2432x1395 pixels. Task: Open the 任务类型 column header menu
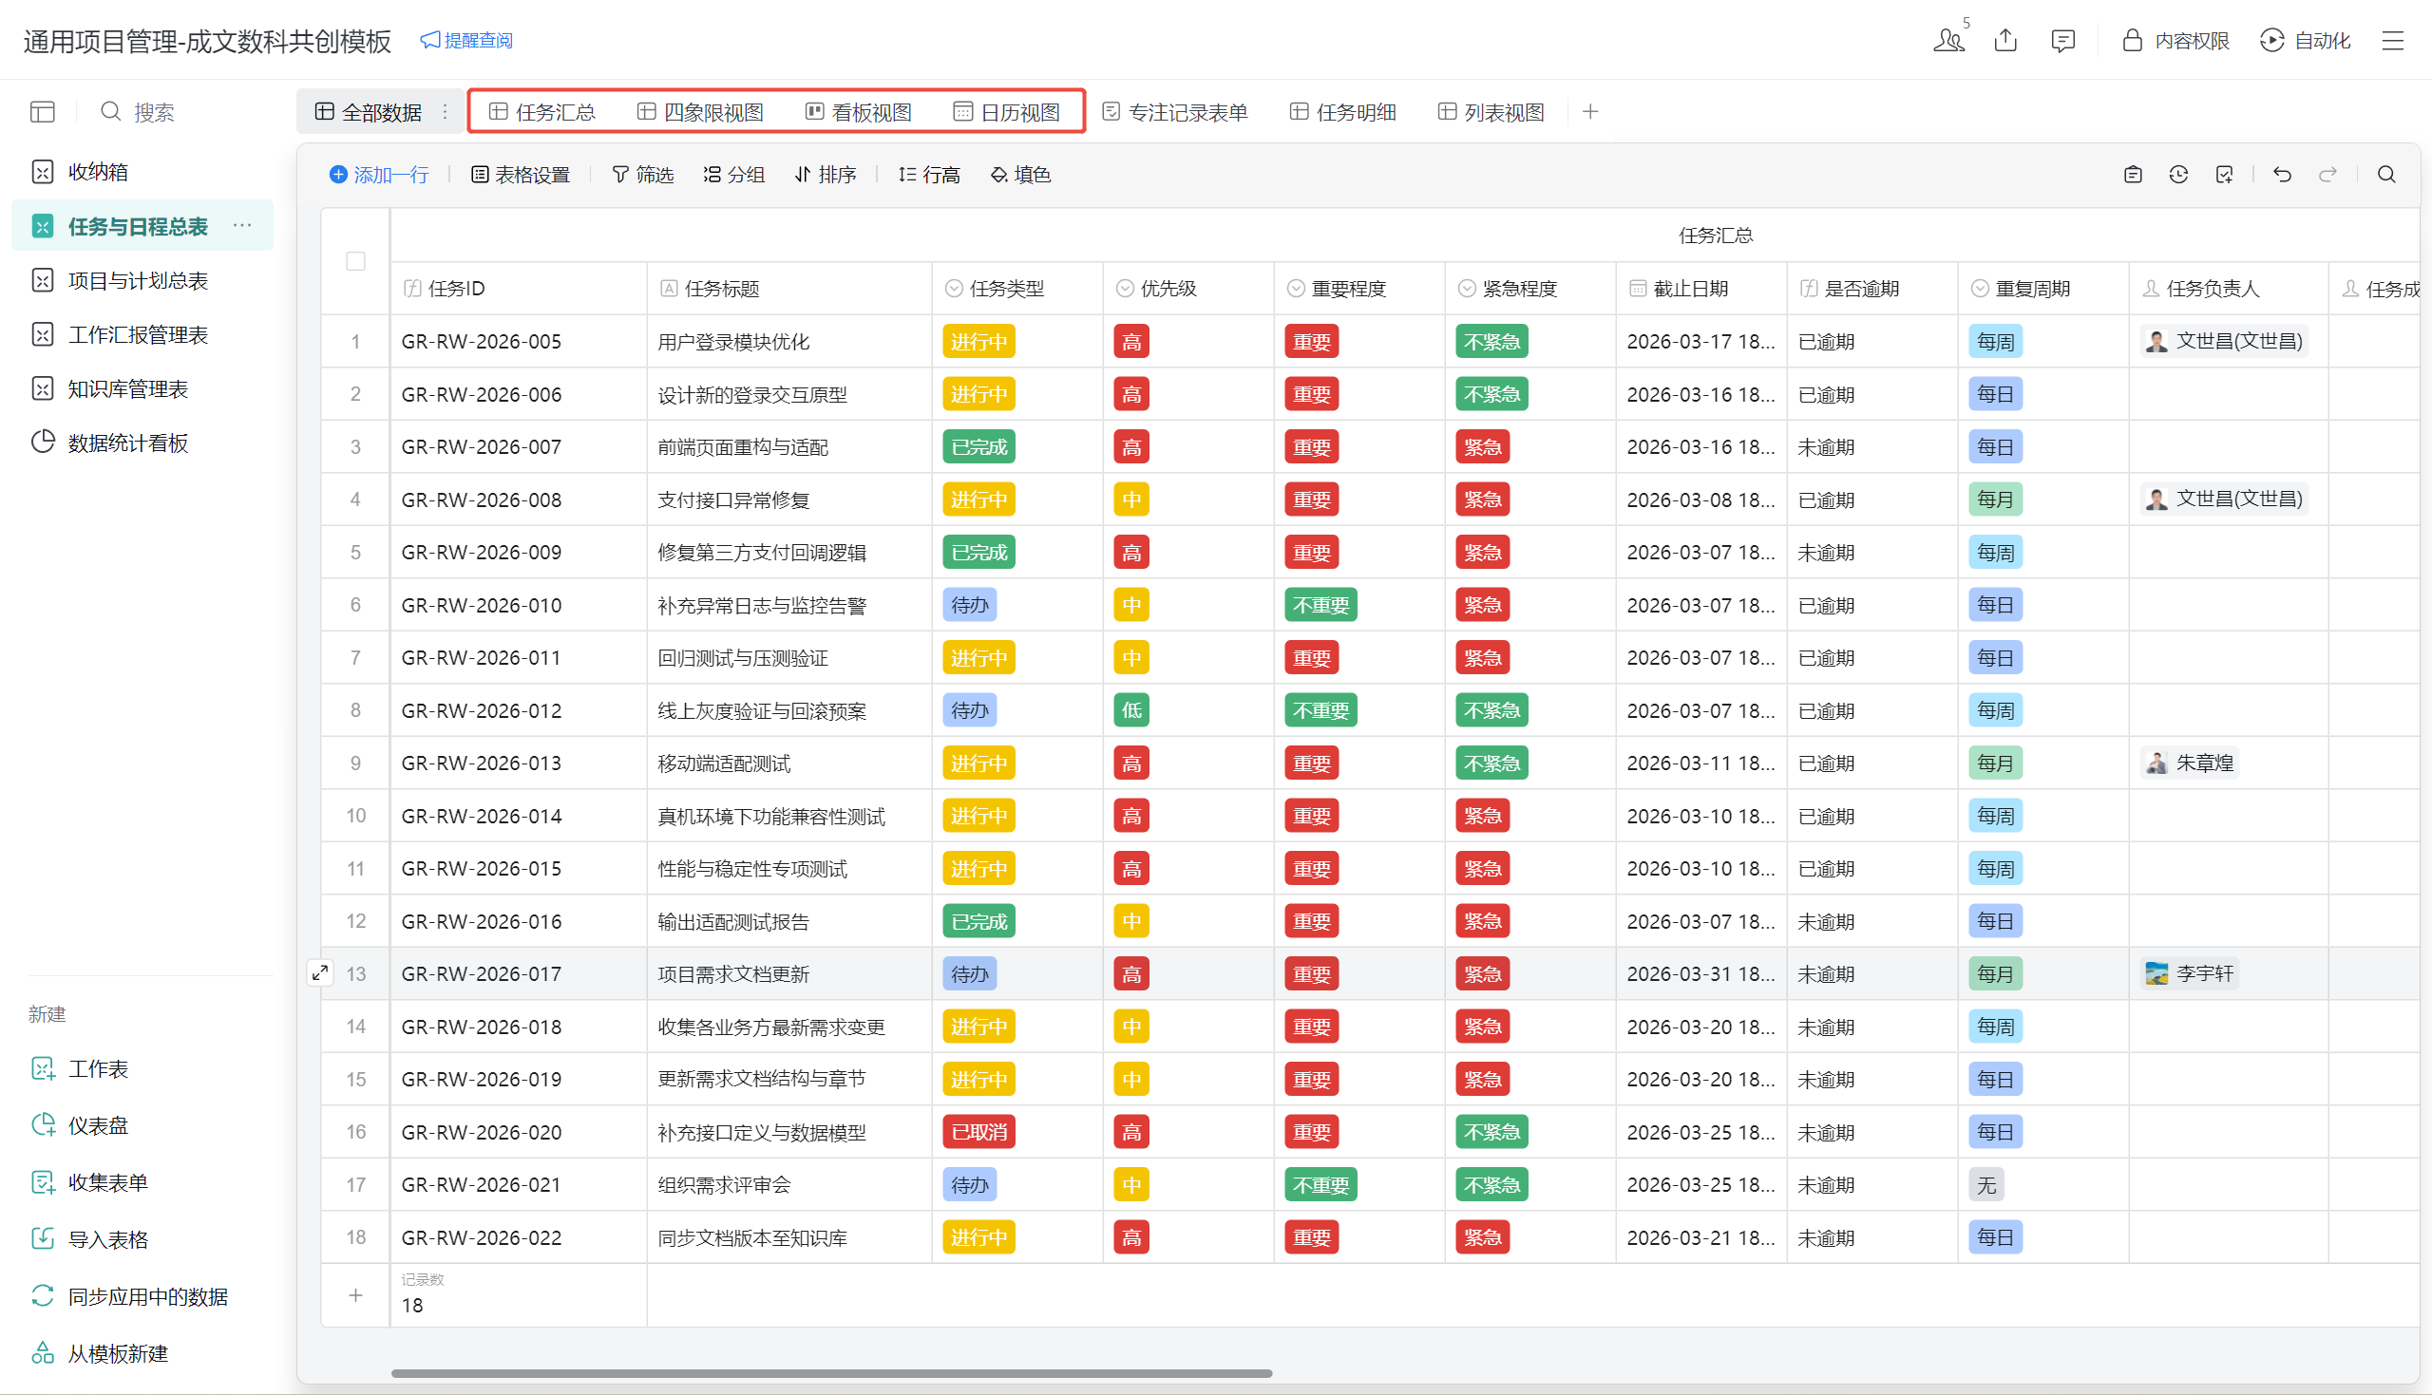coord(1006,289)
